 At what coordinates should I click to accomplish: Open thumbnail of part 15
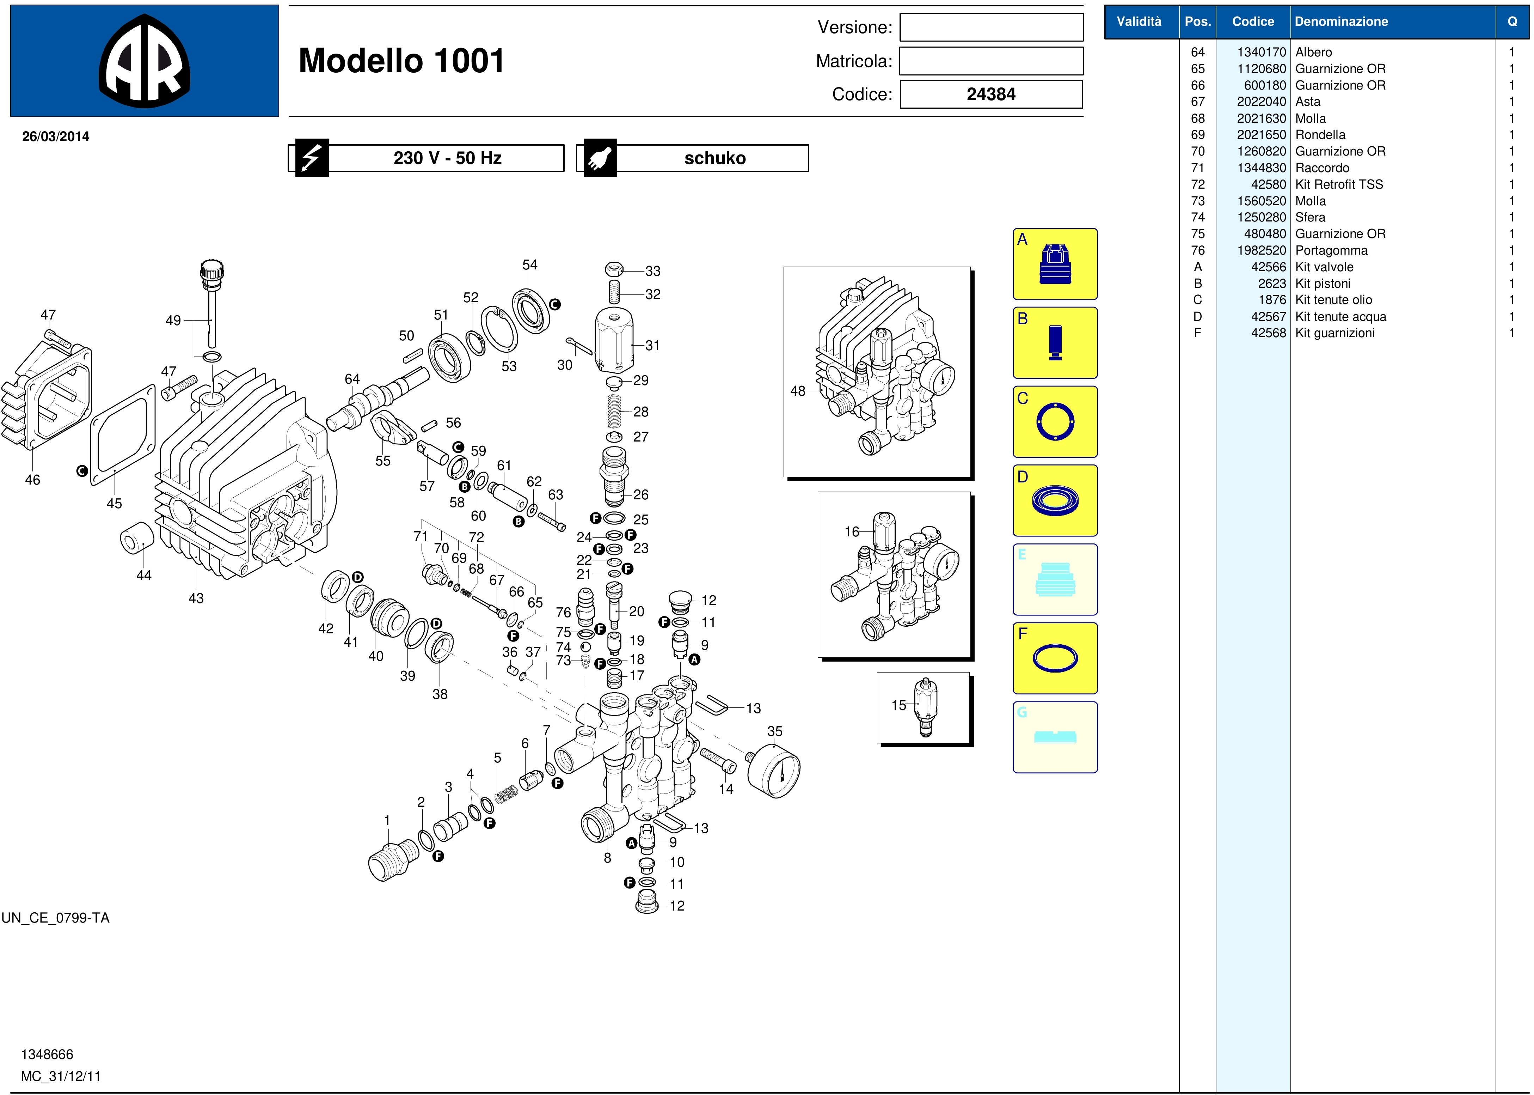[x=924, y=708]
